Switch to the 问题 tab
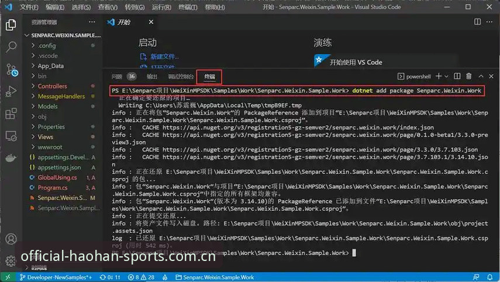The image size is (500, 282). [117, 76]
